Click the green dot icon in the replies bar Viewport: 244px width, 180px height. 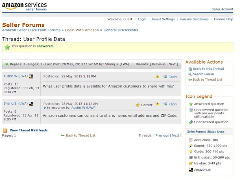click(7, 64)
